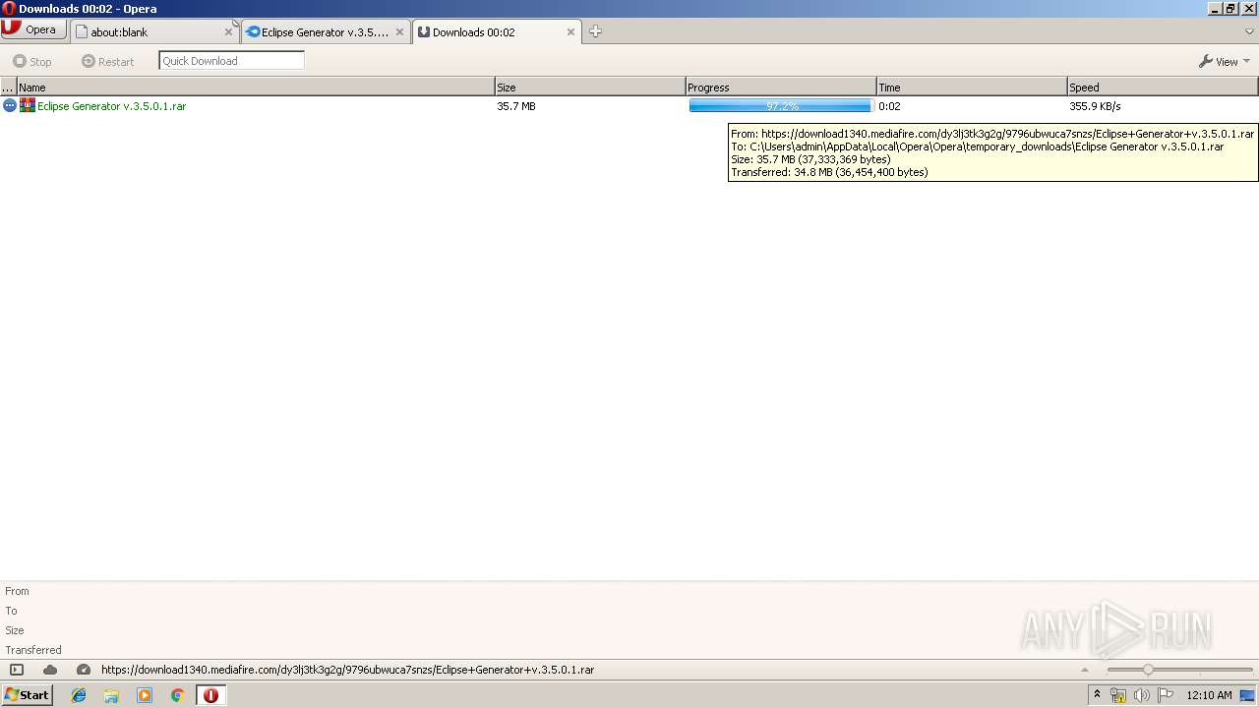This screenshot has height=708, width=1259.
Task: Open the Opera main menu button
Action: tap(34, 29)
